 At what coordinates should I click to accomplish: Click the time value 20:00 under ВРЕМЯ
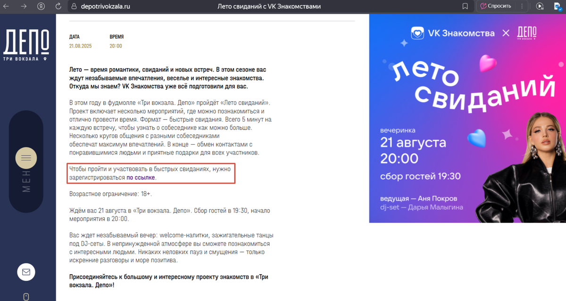[116, 46]
